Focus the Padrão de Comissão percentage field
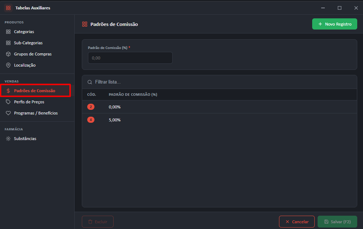The width and height of the screenshot is (363, 229). pos(130,58)
